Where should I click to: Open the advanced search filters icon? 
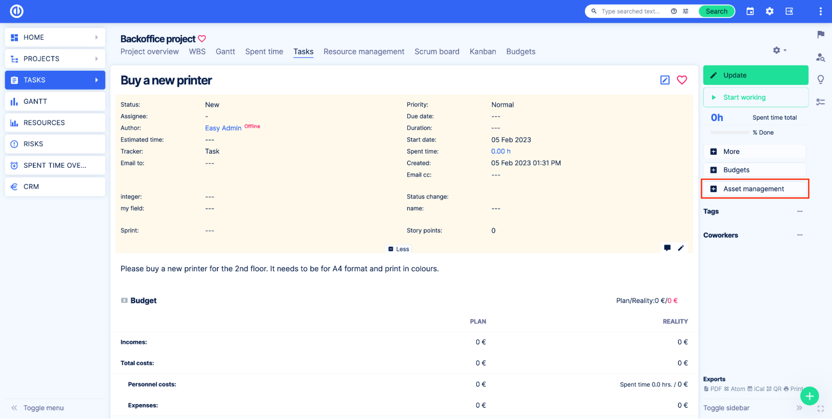click(x=686, y=11)
